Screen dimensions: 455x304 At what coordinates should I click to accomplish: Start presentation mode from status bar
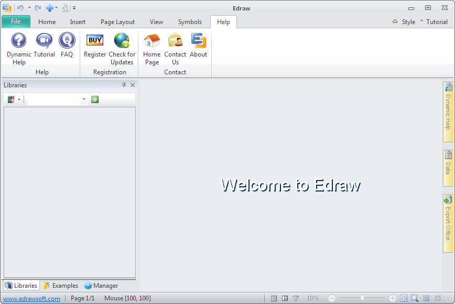tap(296, 298)
